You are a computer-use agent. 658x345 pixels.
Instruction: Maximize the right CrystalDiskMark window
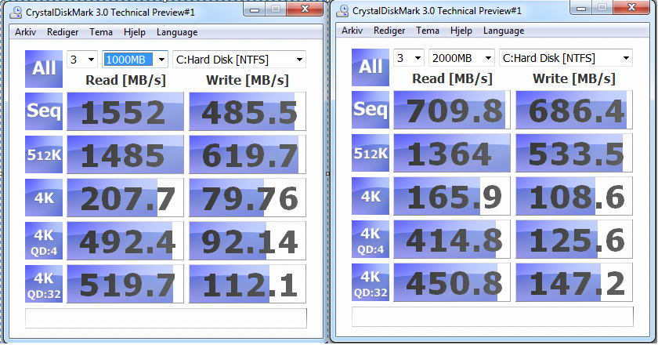[602, 8]
